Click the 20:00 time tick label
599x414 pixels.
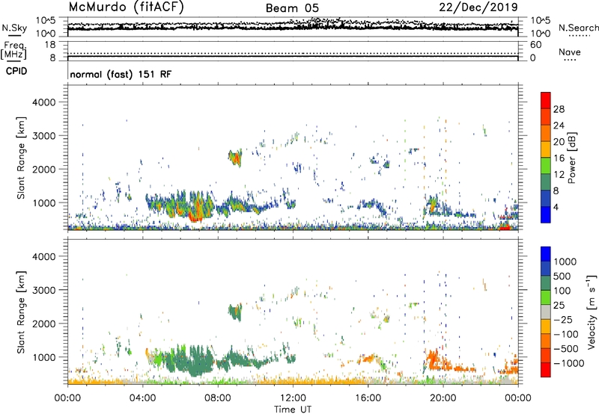[x=443, y=398]
